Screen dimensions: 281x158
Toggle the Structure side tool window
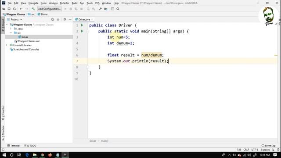pyautogui.click(x=3, y=133)
